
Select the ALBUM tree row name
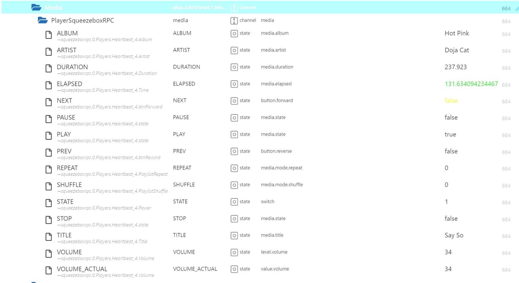(x=67, y=33)
